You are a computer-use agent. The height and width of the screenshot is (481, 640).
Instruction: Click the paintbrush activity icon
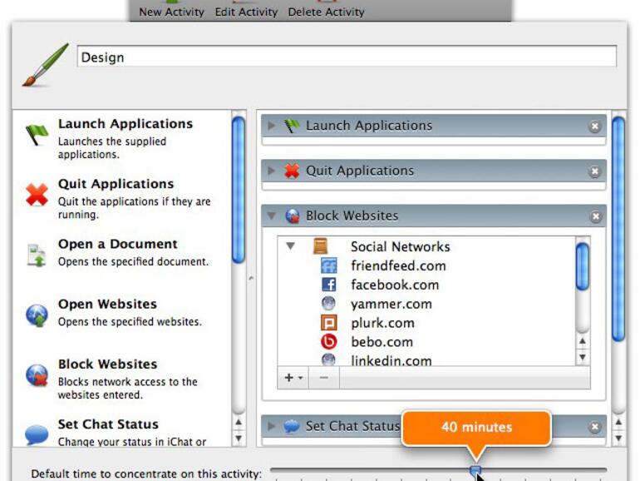[46, 65]
